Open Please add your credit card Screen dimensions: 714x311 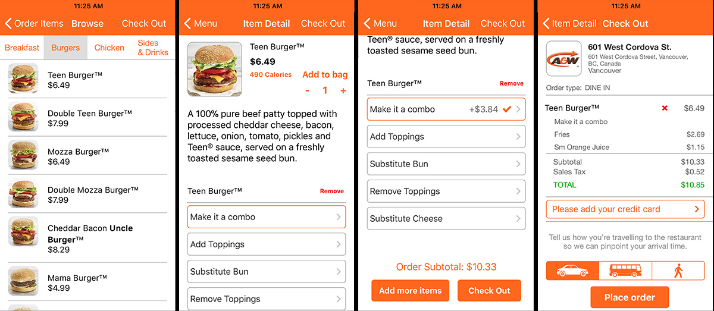click(x=625, y=209)
